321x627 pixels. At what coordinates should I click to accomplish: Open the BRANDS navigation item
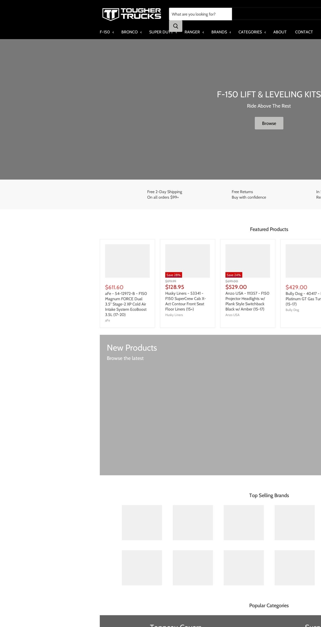pos(219,32)
